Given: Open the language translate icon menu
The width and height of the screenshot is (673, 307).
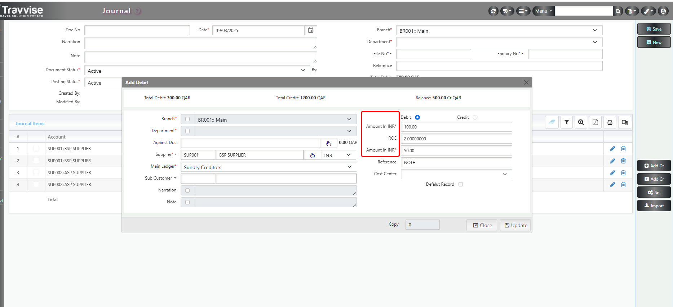Looking at the screenshot, I should coord(632,11).
